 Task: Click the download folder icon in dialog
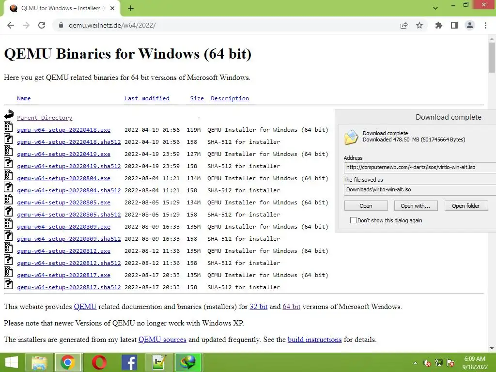(352, 137)
